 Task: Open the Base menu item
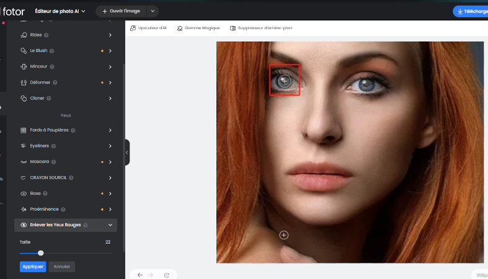point(66,193)
